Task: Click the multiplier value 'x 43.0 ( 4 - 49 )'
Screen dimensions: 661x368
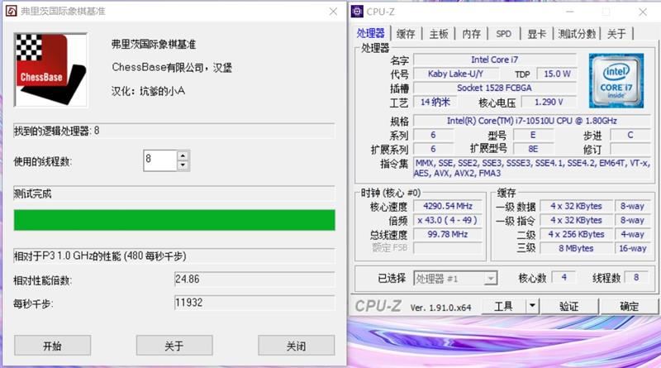Action: pyautogui.click(x=448, y=220)
